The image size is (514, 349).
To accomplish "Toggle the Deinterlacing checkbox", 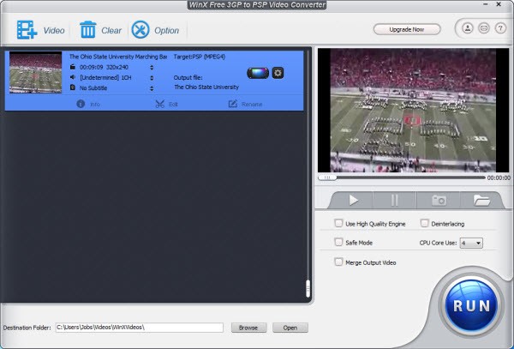I will (424, 223).
